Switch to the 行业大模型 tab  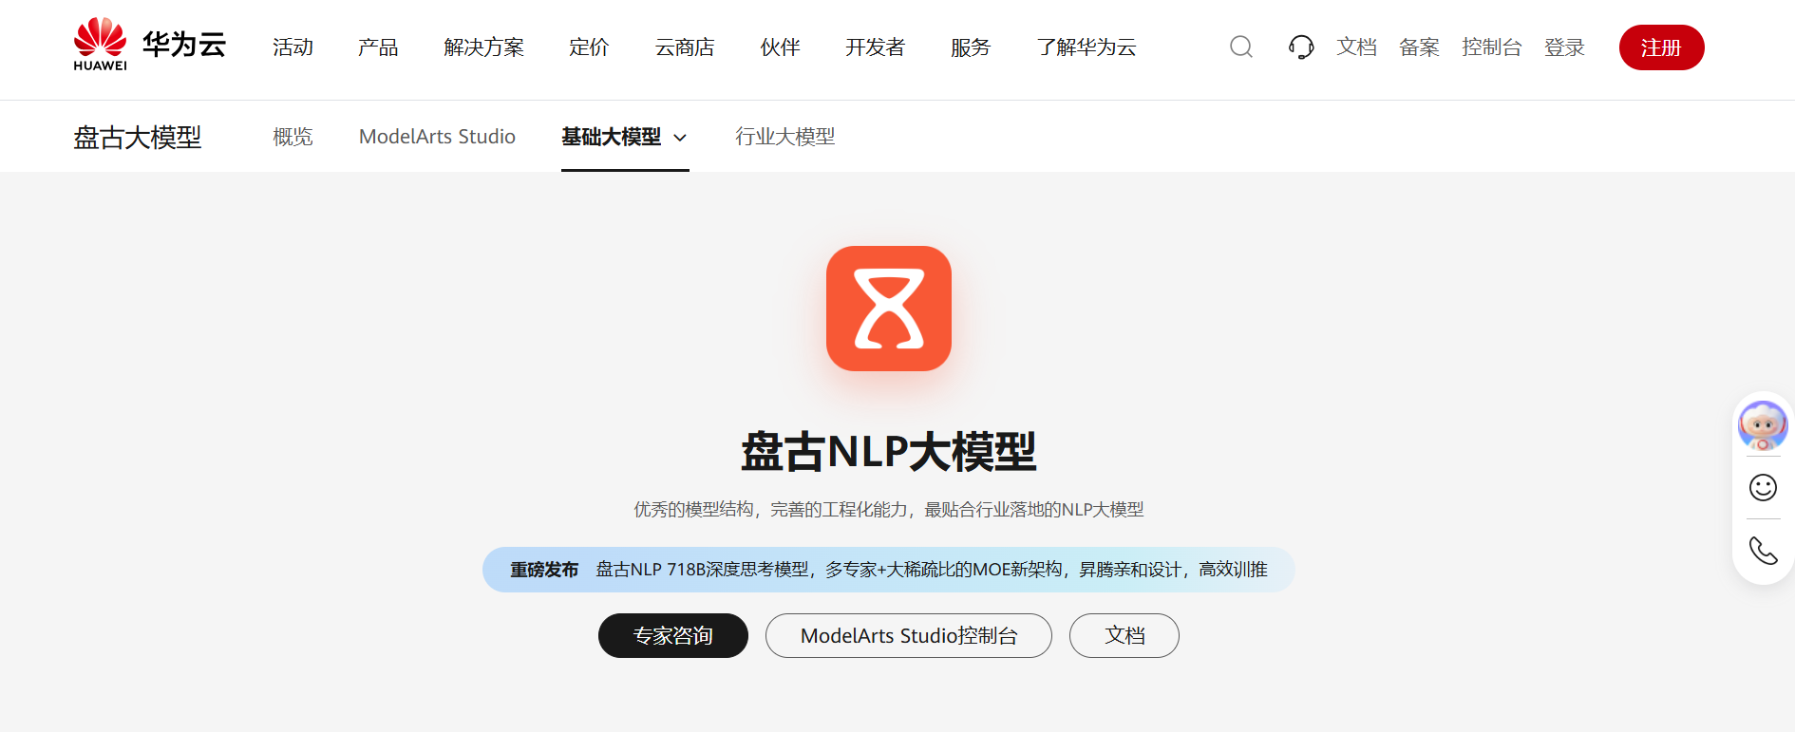[x=785, y=137]
